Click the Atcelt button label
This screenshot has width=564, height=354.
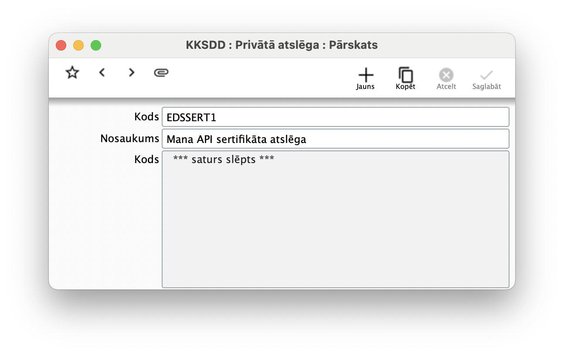tap(446, 86)
